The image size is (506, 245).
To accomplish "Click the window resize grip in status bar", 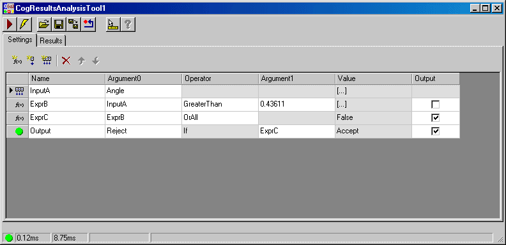I will [x=500, y=239].
